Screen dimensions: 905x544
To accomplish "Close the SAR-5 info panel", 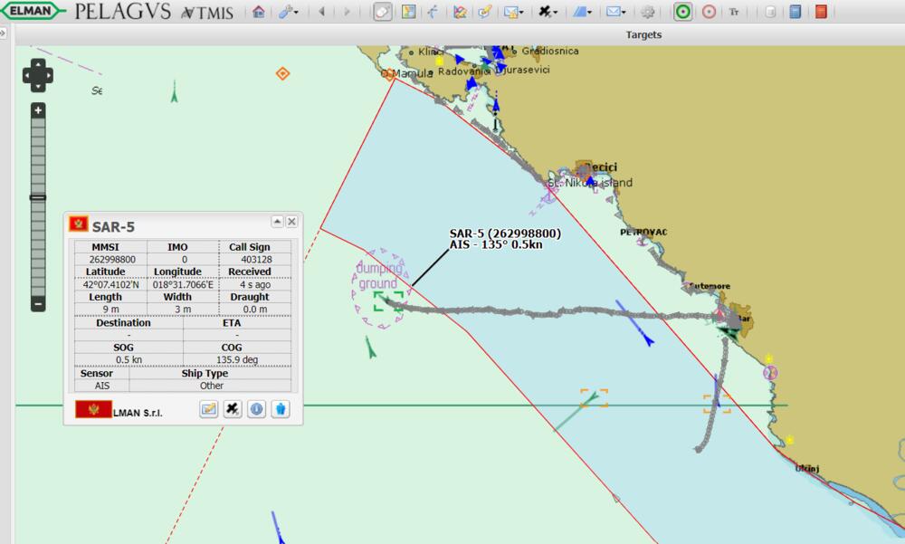I will click(x=292, y=222).
